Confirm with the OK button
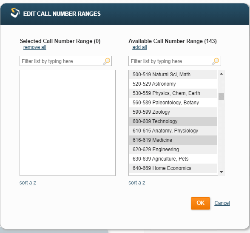The width and height of the screenshot is (250, 233). click(x=200, y=203)
